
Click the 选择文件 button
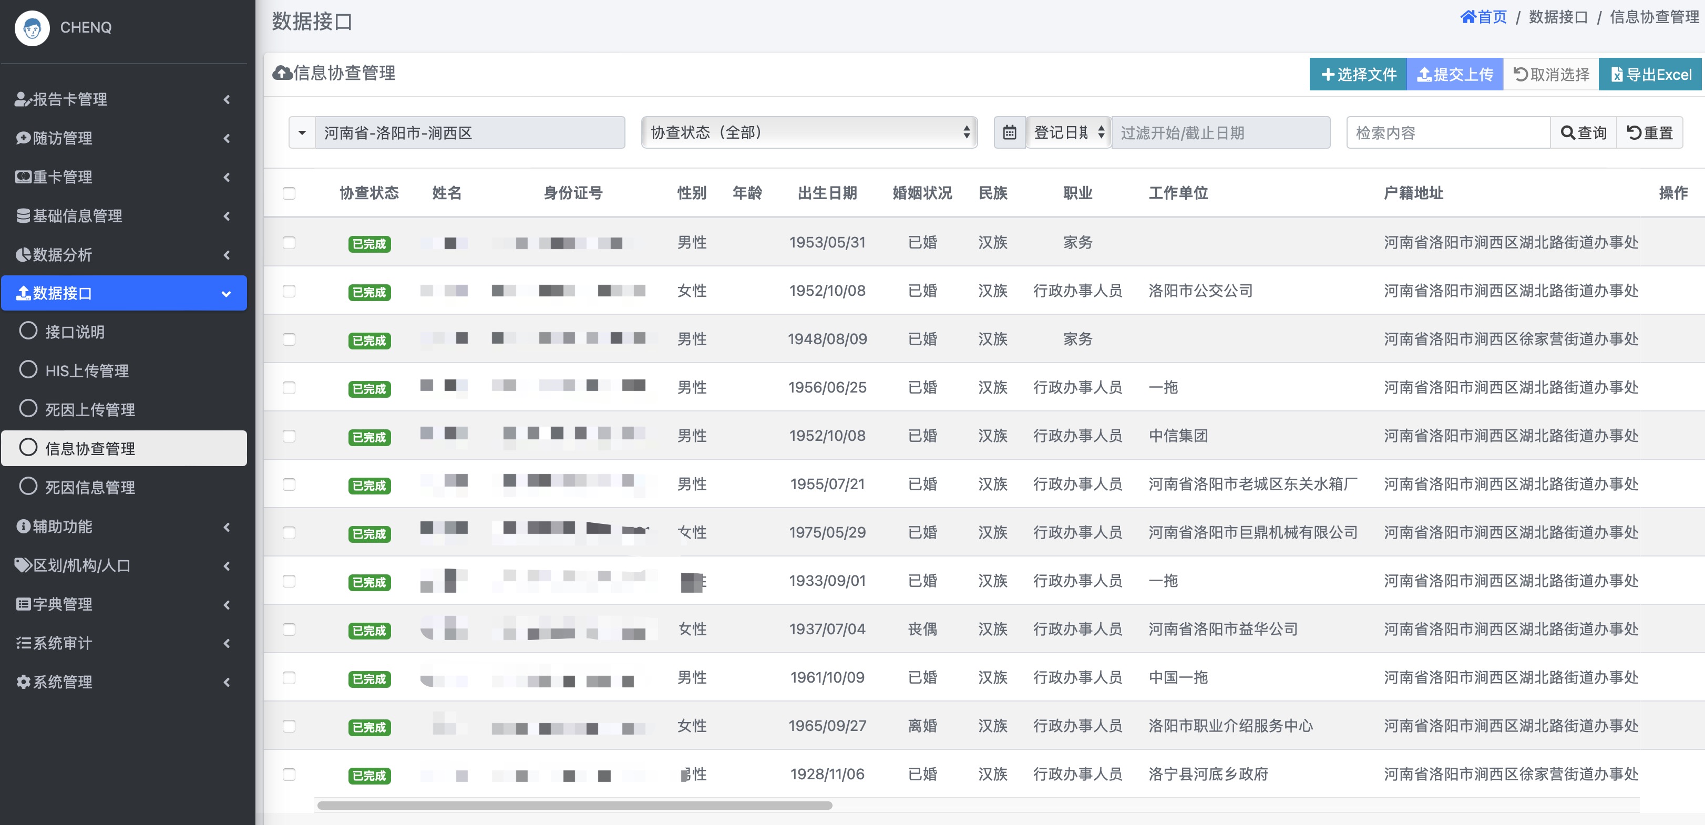pyautogui.click(x=1358, y=74)
